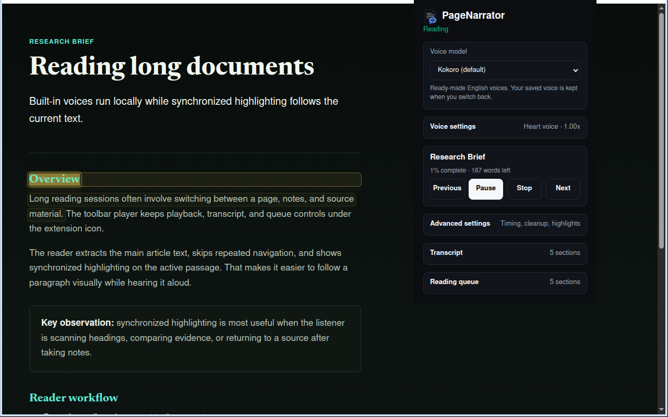This screenshot has width=668, height=417.
Task: Click the Reading long documents title
Action: pyautogui.click(x=172, y=67)
